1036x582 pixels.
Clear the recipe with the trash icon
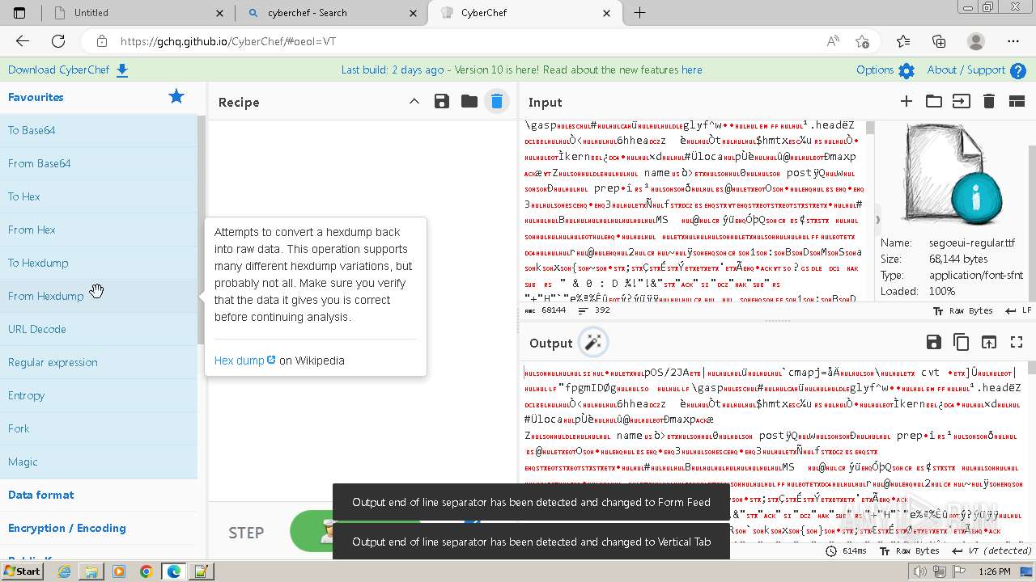497,101
